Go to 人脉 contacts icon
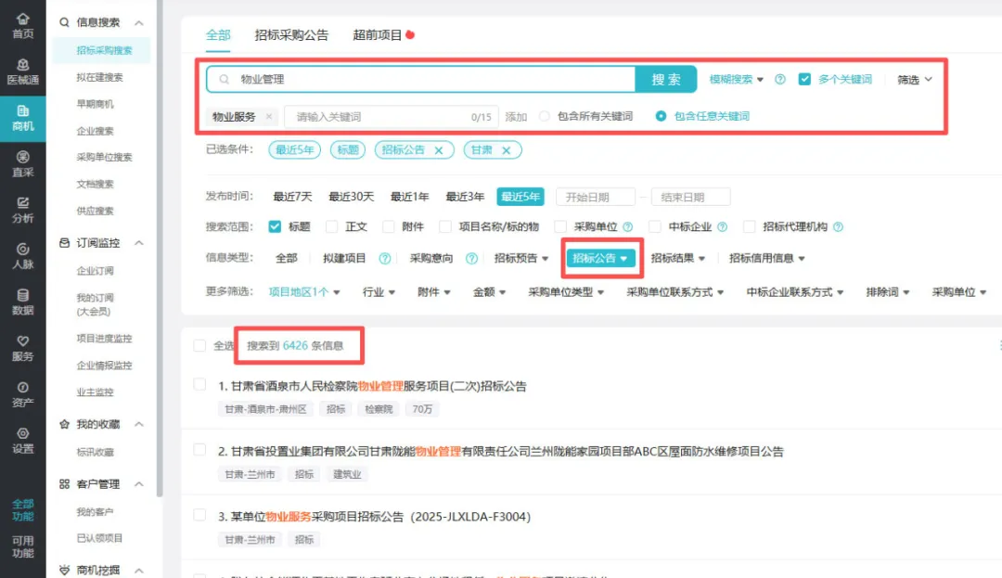 pos(22,249)
